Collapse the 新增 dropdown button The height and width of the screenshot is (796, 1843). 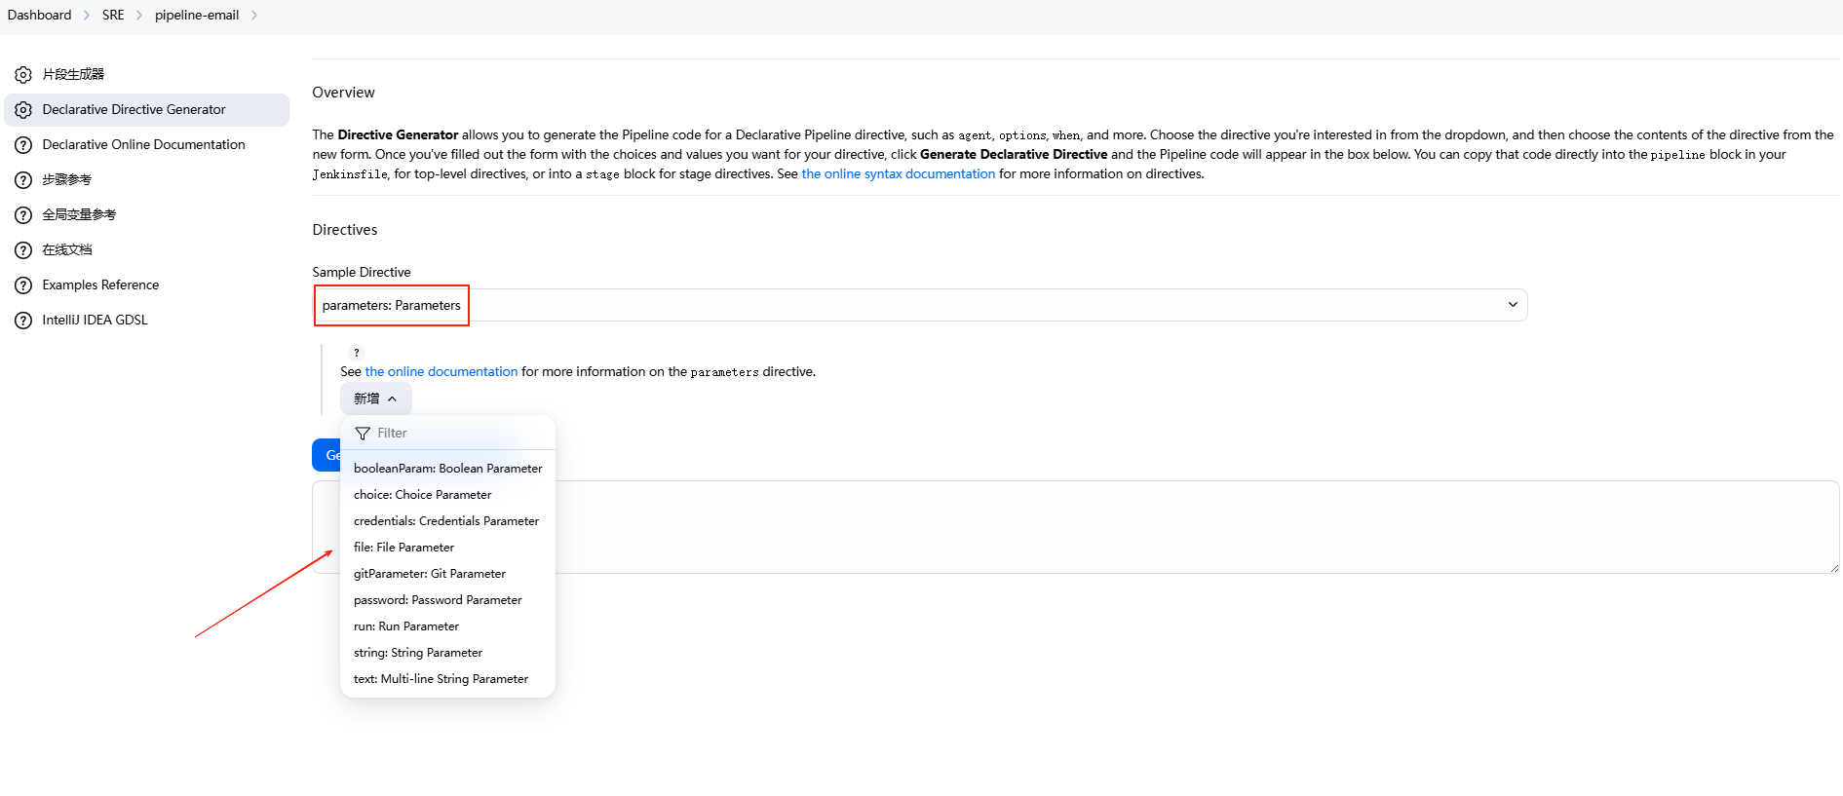(x=375, y=398)
